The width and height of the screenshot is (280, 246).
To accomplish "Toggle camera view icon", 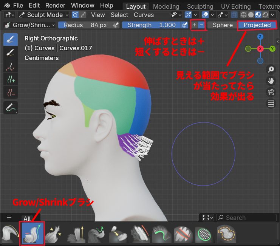I will click(x=271, y=92).
